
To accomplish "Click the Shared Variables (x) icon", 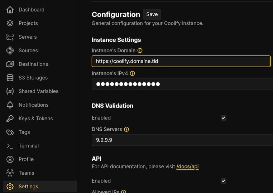I will pyautogui.click(x=10, y=91).
